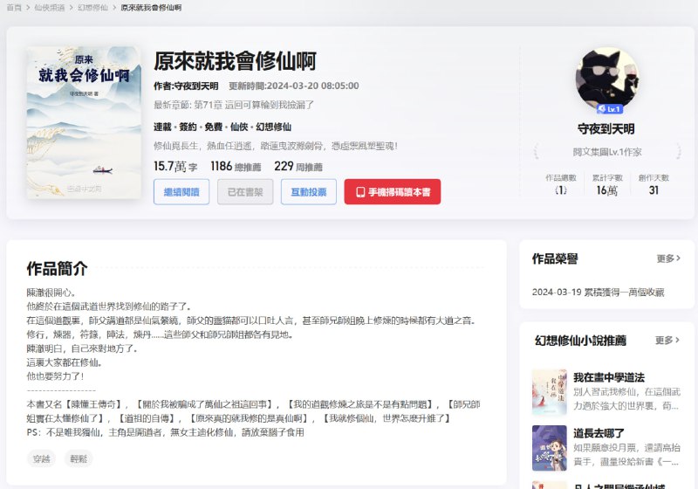Click cover thumbnail of 道長去哪了
This screenshot has height=489, width=698.
[550, 448]
